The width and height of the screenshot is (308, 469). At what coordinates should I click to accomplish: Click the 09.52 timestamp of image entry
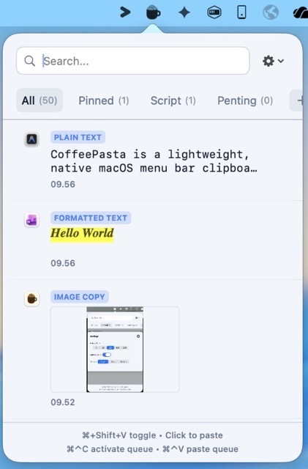pyautogui.click(x=63, y=402)
